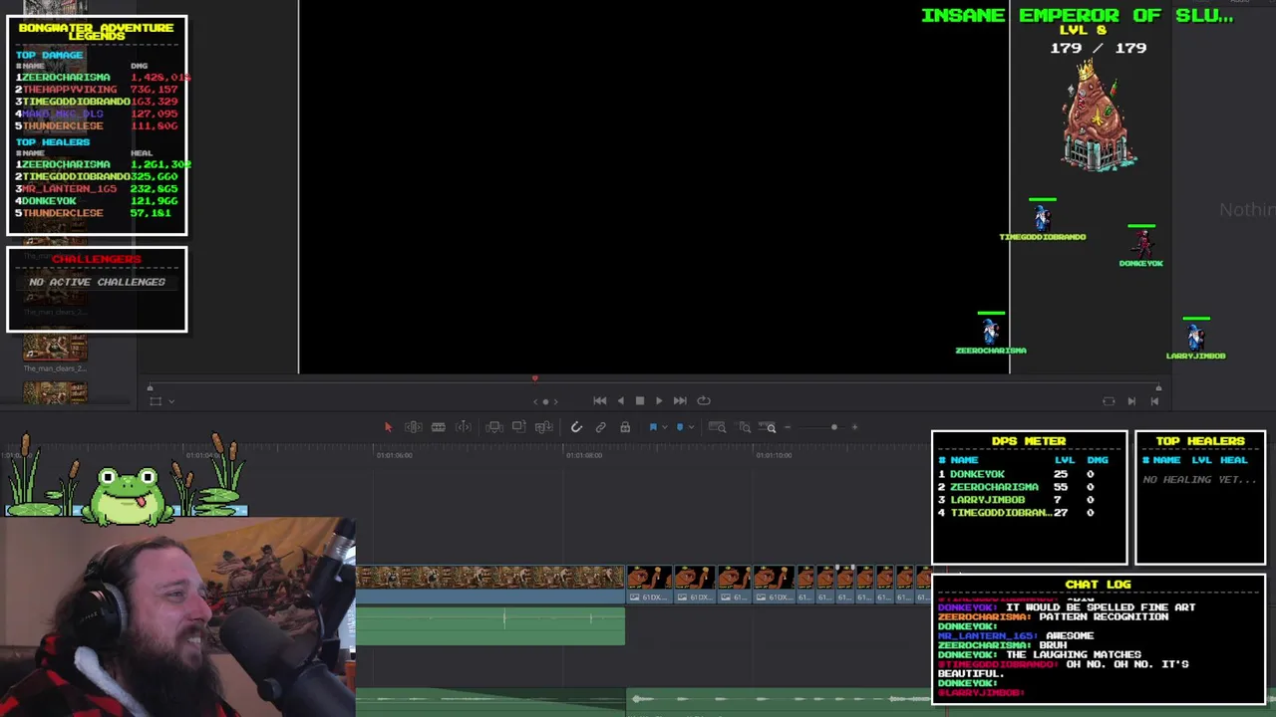Click the timeline ruler at 01:01:06:00

[395, 455]
